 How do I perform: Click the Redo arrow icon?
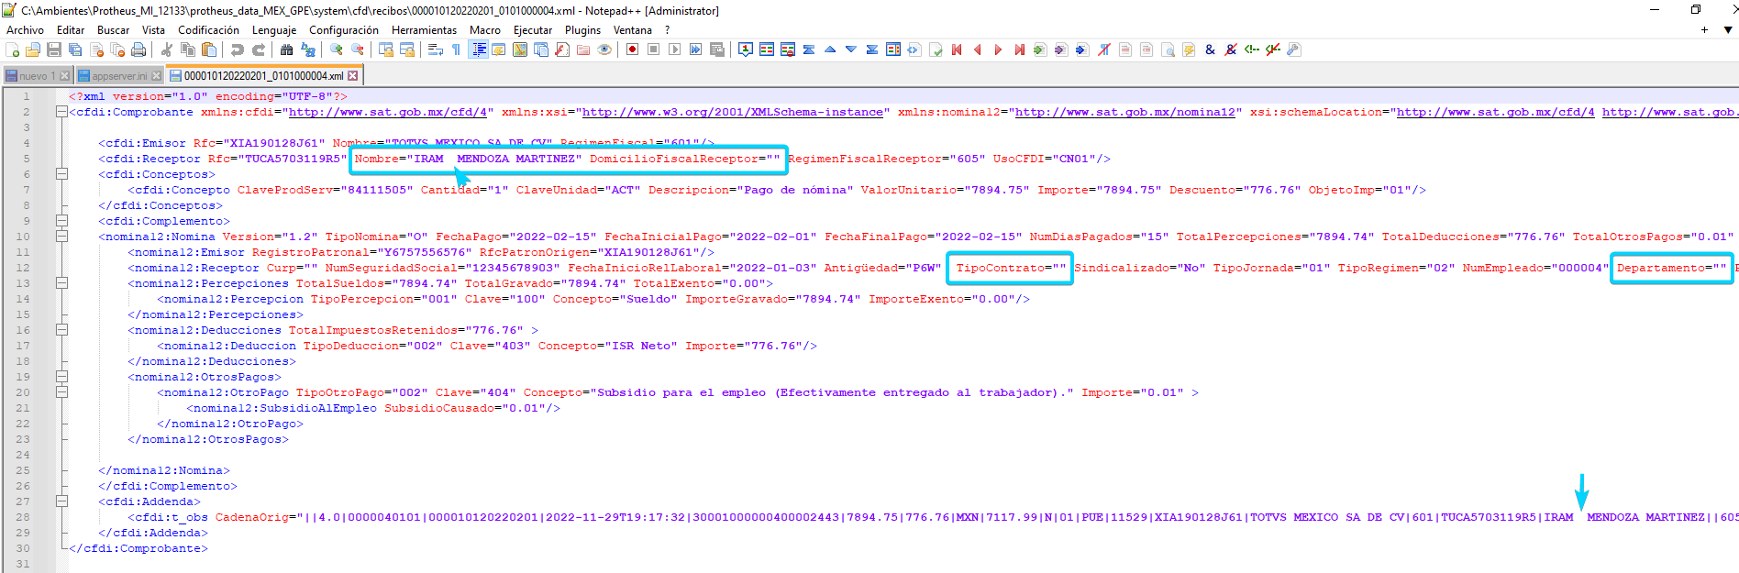(x=259, y=50)
